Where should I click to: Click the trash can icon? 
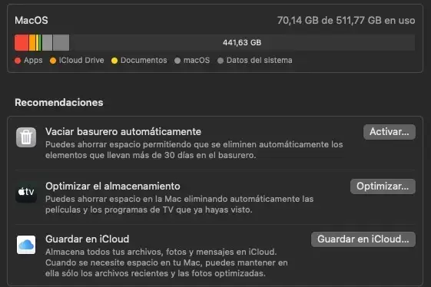click(x=26, y=137)
